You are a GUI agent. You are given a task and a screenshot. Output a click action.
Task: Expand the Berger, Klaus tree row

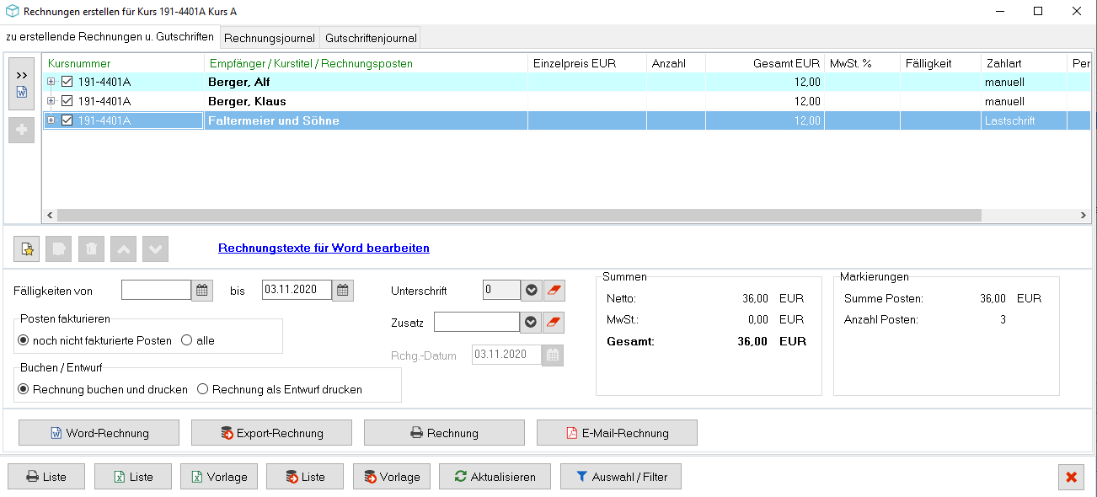click(51, 101)
